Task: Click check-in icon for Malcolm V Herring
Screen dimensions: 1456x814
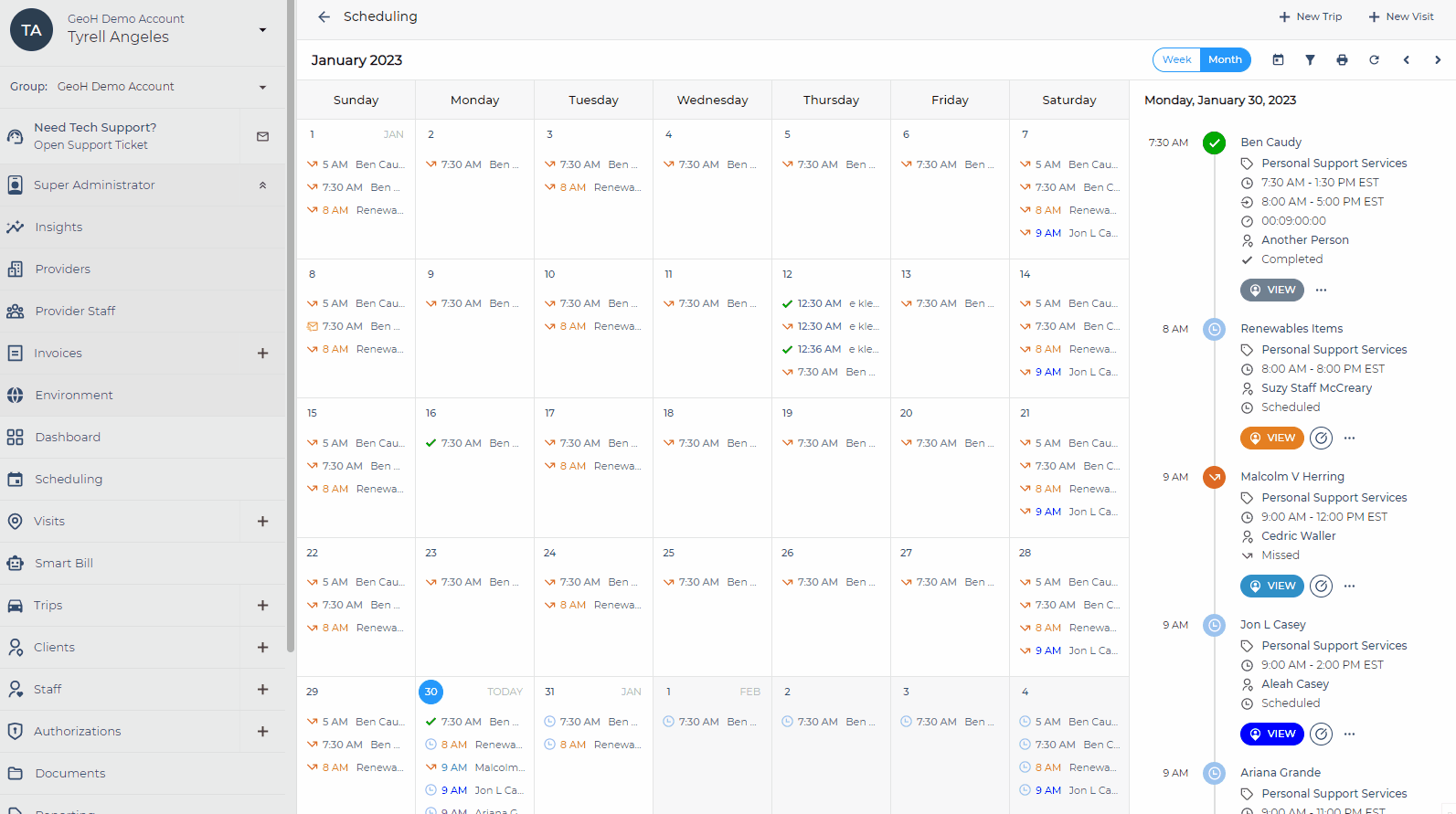Action: coord(1321,587)
